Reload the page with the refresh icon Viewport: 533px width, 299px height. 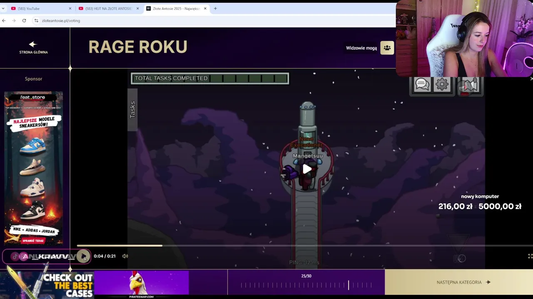pyautogui.click(x=24, y=20)
